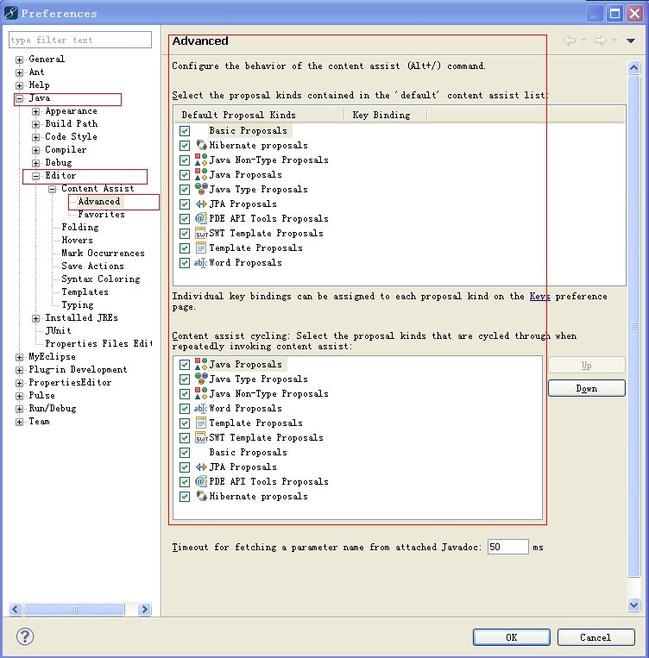Toggle Hibernate proposals cycling checkbox
Screen dimensions: 649x658
click(185, 497)
